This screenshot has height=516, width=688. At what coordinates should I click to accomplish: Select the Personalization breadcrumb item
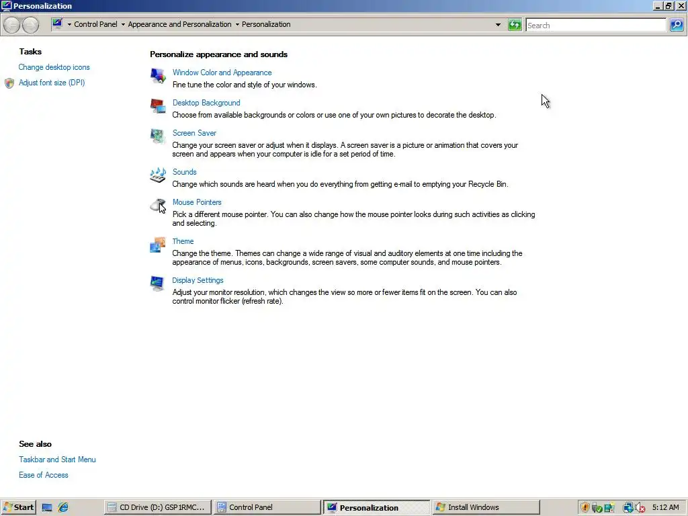[x=266, y=25]
